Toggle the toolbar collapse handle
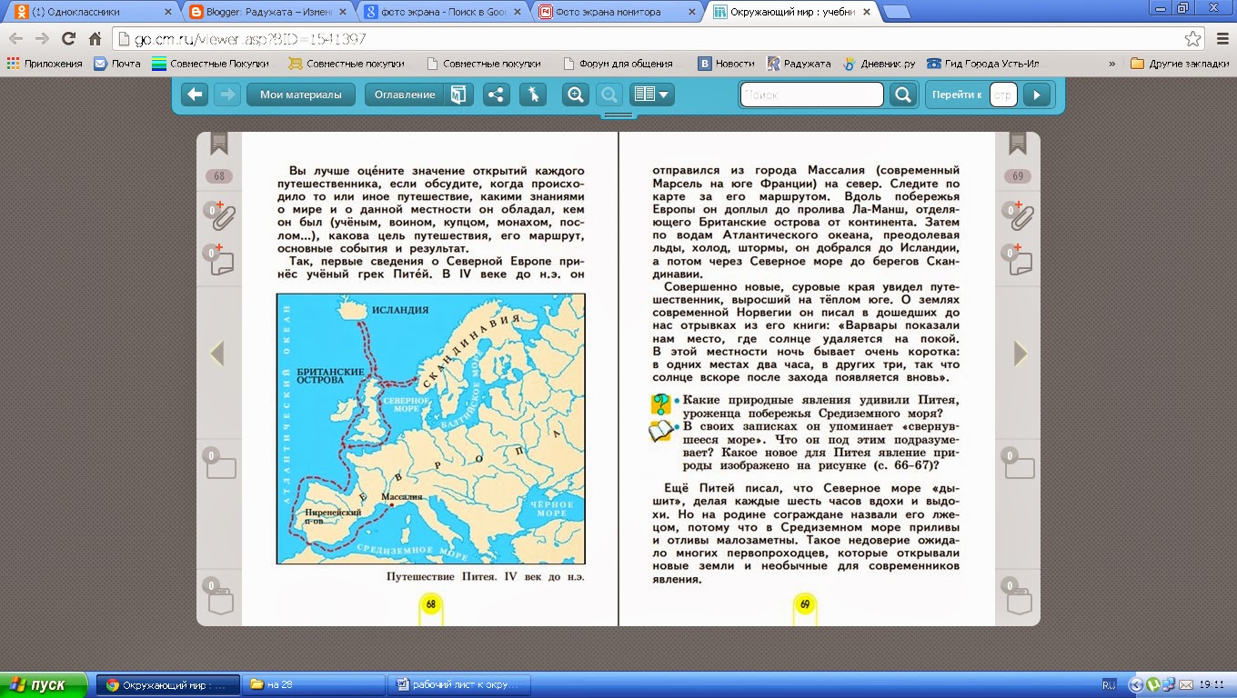1237x698 pixels. tap(618, 115)
